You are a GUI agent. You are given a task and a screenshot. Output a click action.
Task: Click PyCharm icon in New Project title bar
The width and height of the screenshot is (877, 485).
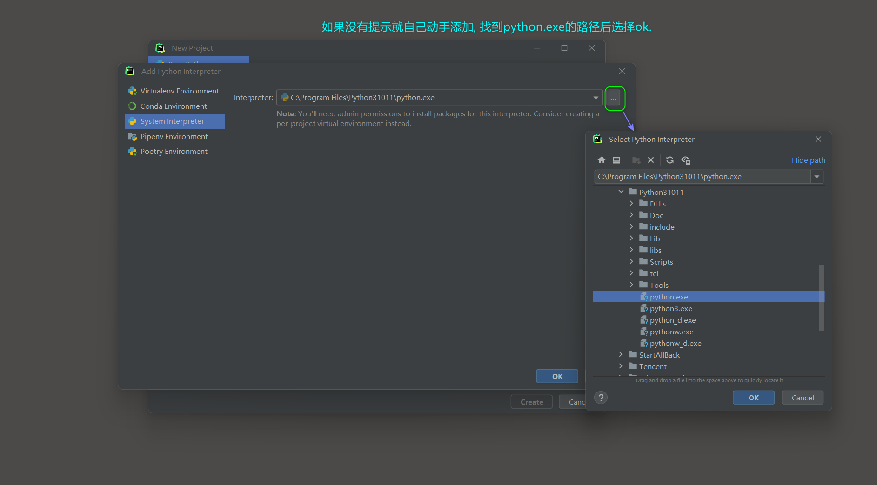point(160,48)
